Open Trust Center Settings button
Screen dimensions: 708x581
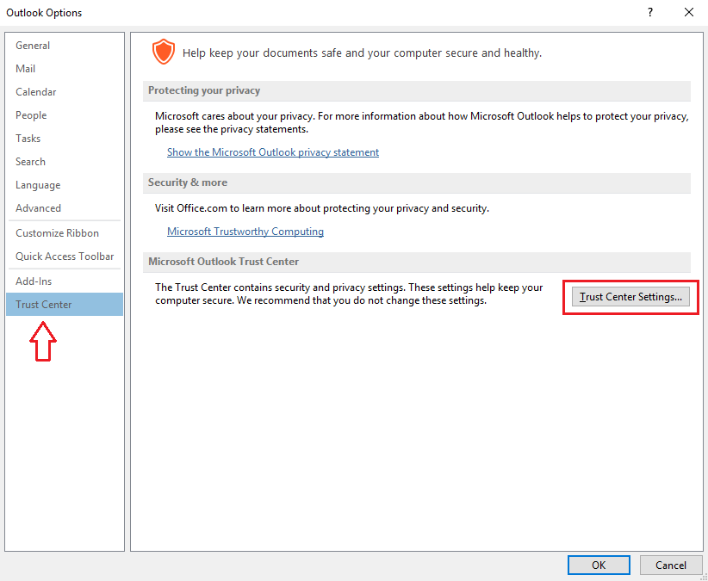pyautogui.click(x=630, y=297)
